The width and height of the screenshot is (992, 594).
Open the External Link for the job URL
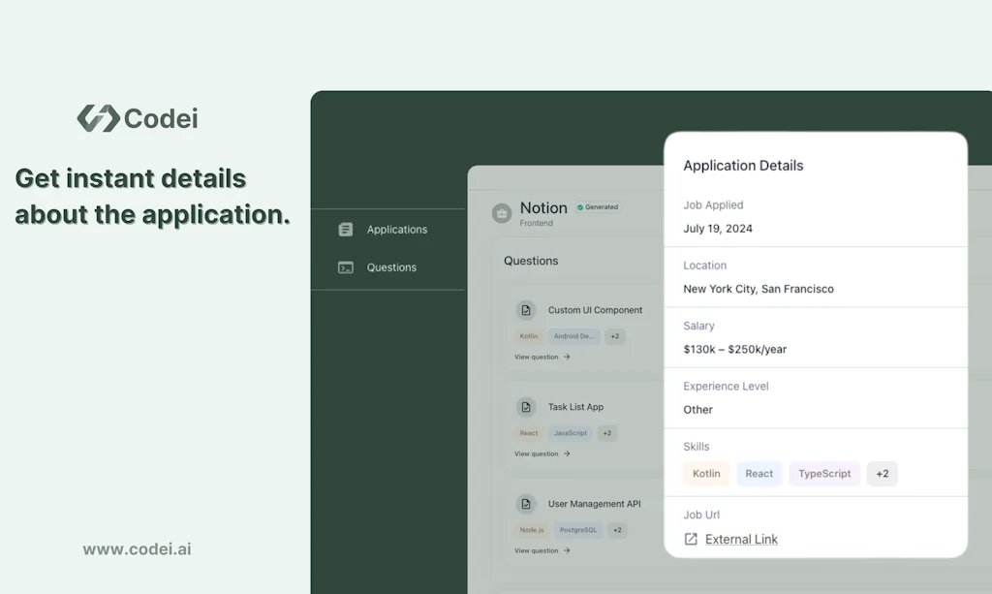741,539
